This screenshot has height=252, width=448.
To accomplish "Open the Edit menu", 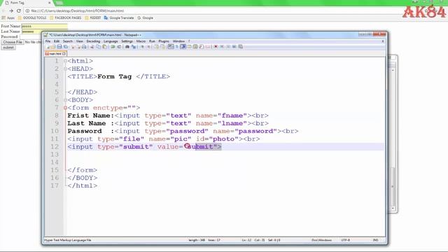I will [x=57, y=41].
